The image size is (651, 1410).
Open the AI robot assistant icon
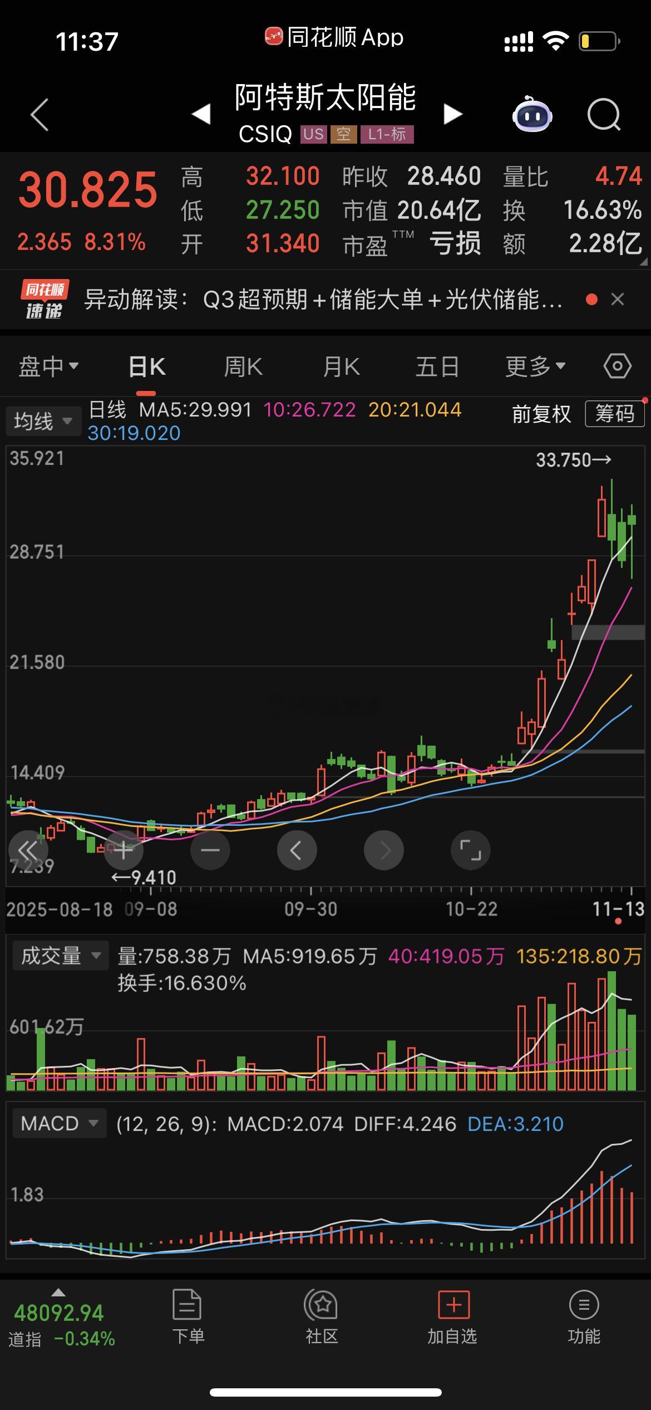[532, 114]
